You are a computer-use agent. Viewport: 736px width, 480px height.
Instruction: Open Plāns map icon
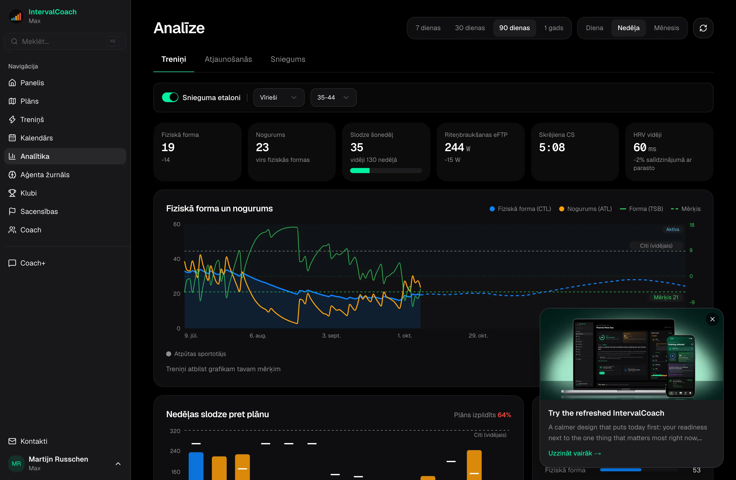12,101
